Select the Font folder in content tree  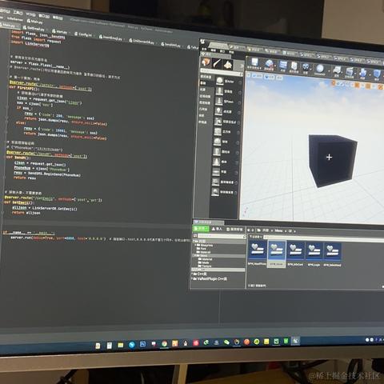202,249
